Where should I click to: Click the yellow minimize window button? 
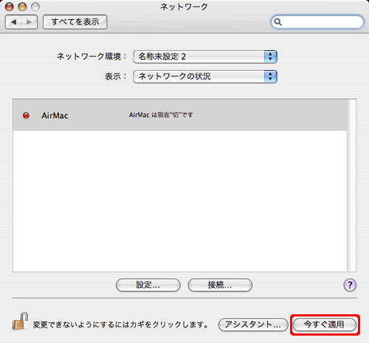(22, 7)
